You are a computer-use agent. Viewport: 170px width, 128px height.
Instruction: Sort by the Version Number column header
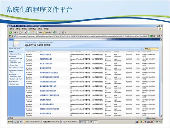tap(147, 52)
